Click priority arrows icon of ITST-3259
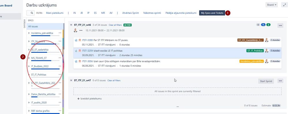Image resolution: width=288 pixels, height=114 pixels. (80, 51)
